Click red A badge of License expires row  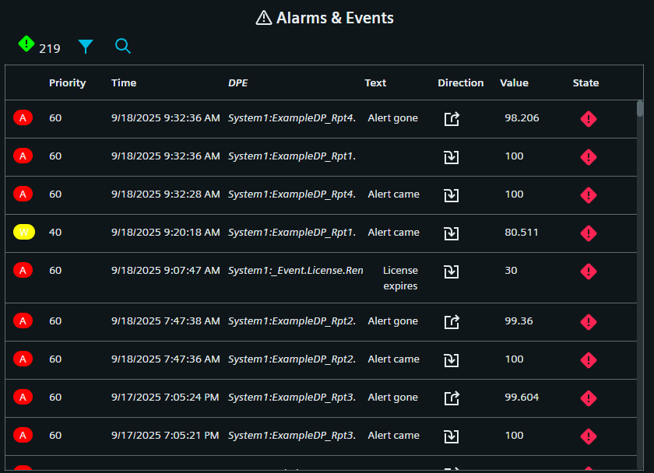[23, 271]
